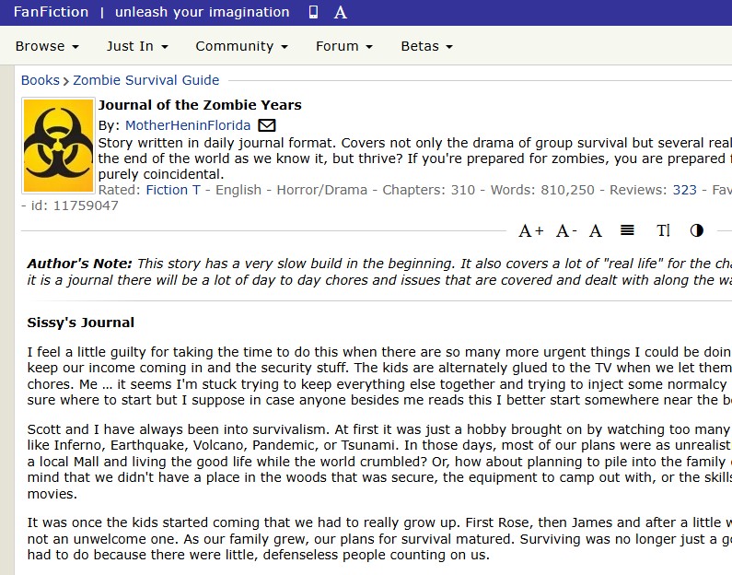
Task: Increase story font size with A+
Action: tap(530, 230)
